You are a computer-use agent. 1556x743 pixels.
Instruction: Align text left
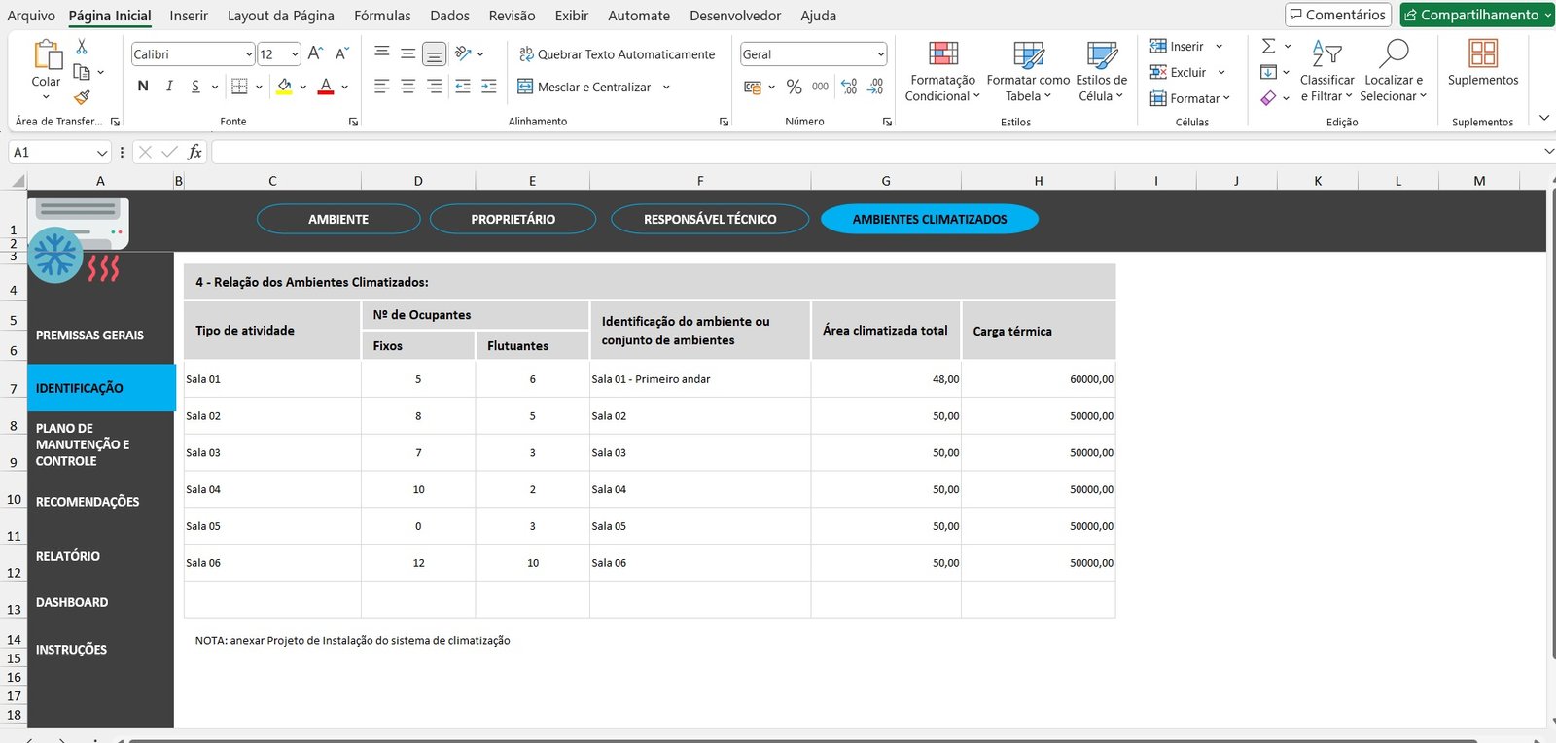pos(382,87)
